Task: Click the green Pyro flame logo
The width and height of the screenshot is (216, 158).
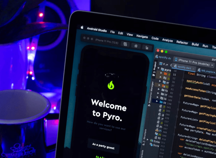Action: click(x=111, y=85)
